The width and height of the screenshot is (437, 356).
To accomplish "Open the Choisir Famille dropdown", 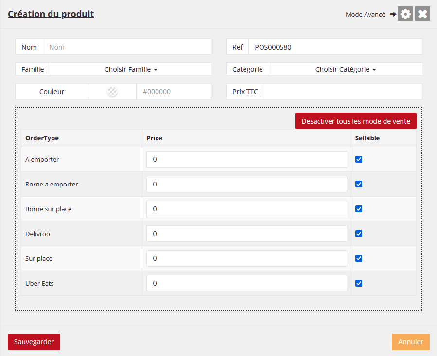I will tap(131, 69).
